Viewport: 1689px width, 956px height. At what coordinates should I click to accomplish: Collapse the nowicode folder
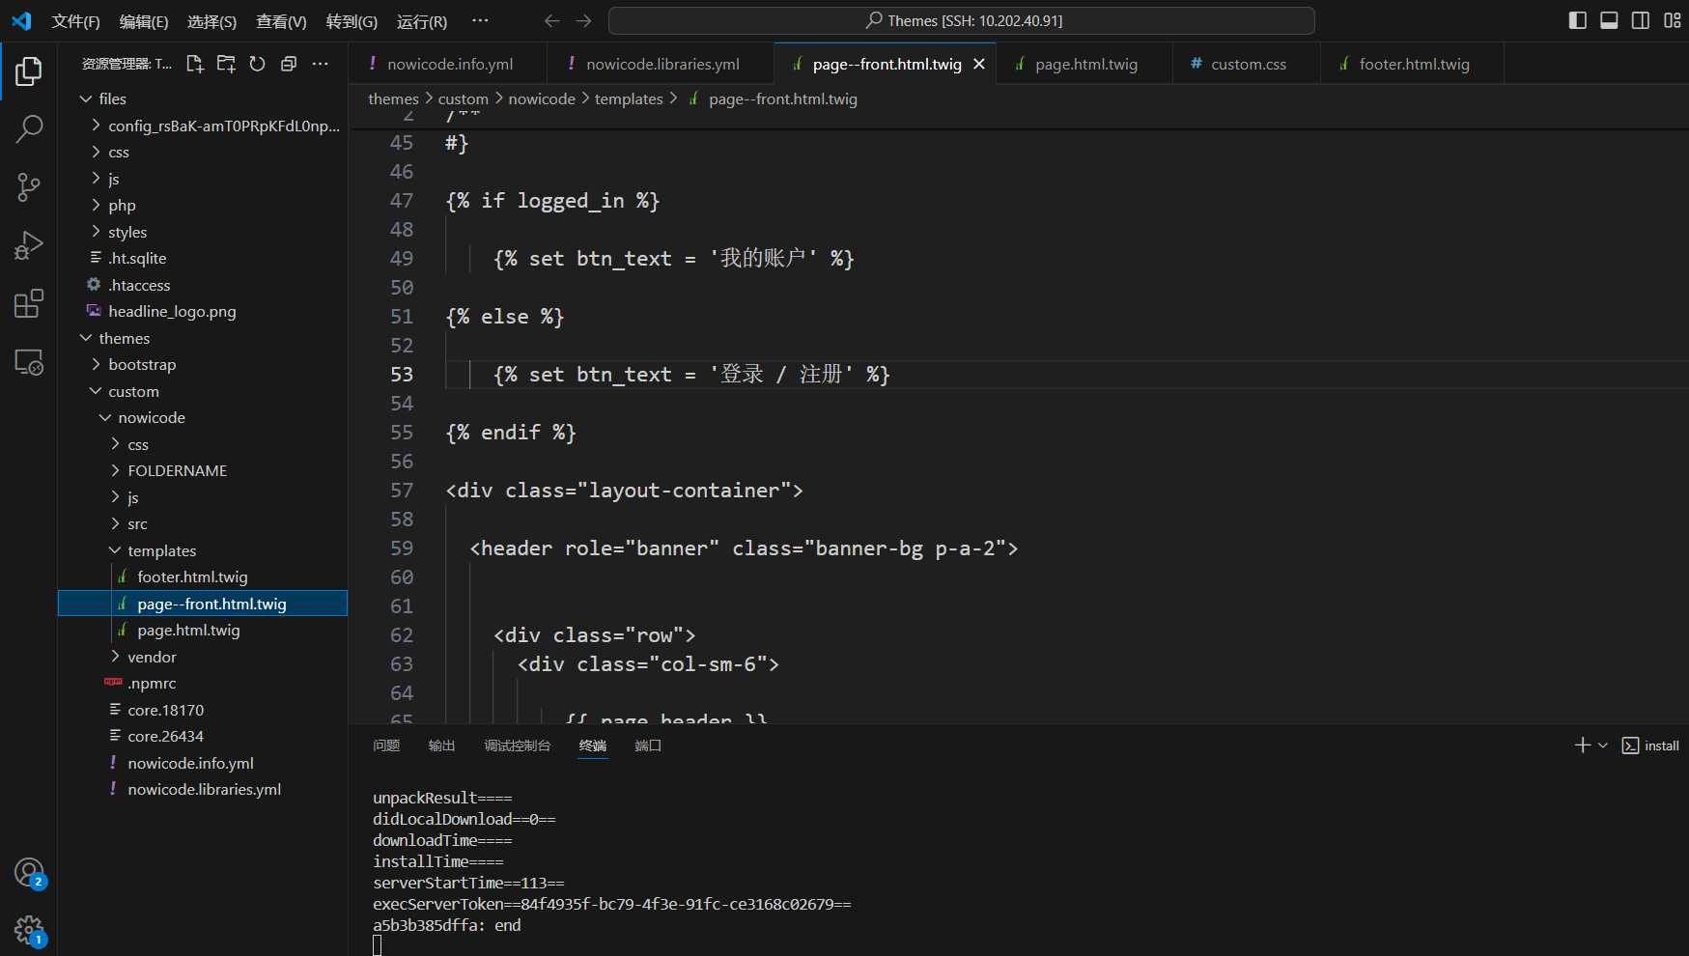click(x=203, y=417)
